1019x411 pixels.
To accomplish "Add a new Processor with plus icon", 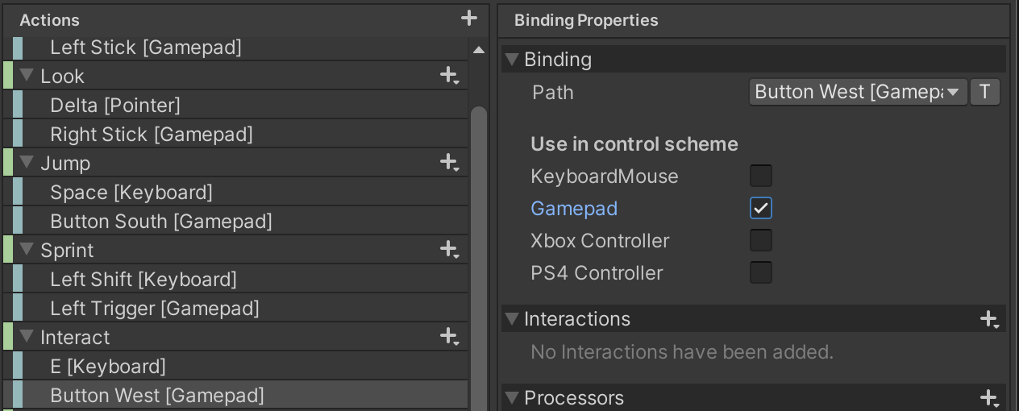I will click(989, 398).
